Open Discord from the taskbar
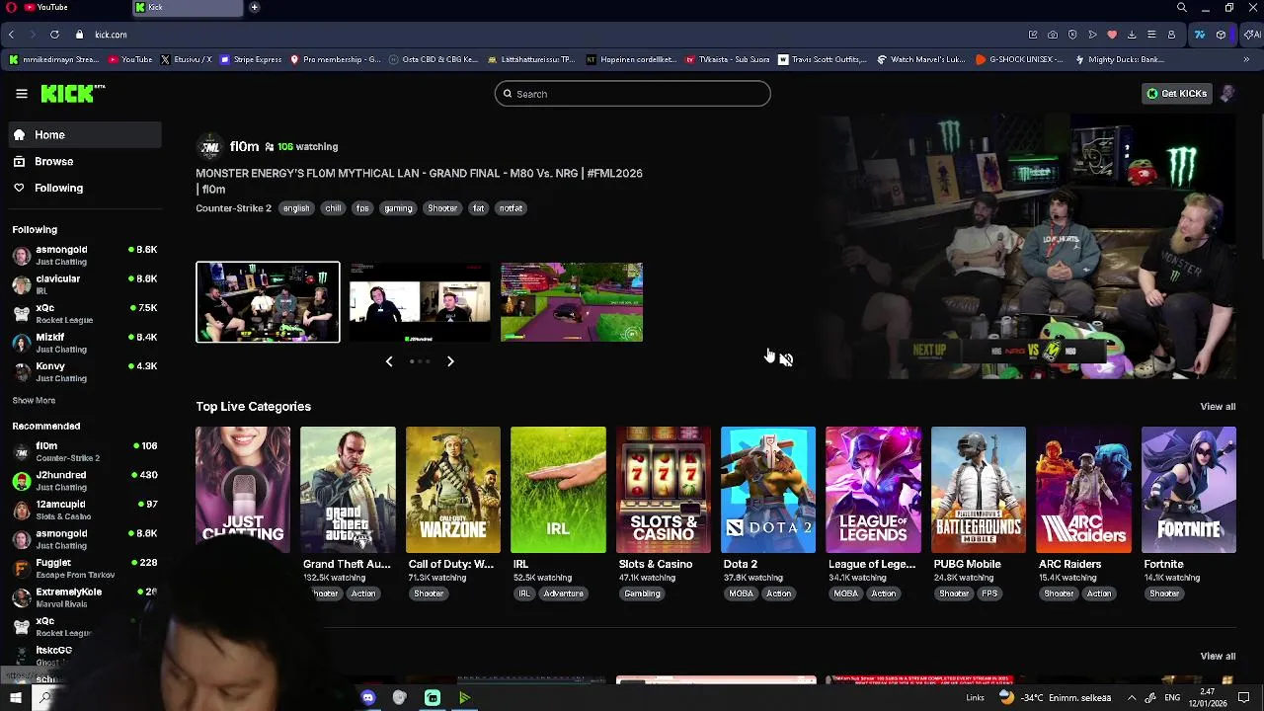The width and height of the screenshot is (1264, 711). click(x=368, y=698)
